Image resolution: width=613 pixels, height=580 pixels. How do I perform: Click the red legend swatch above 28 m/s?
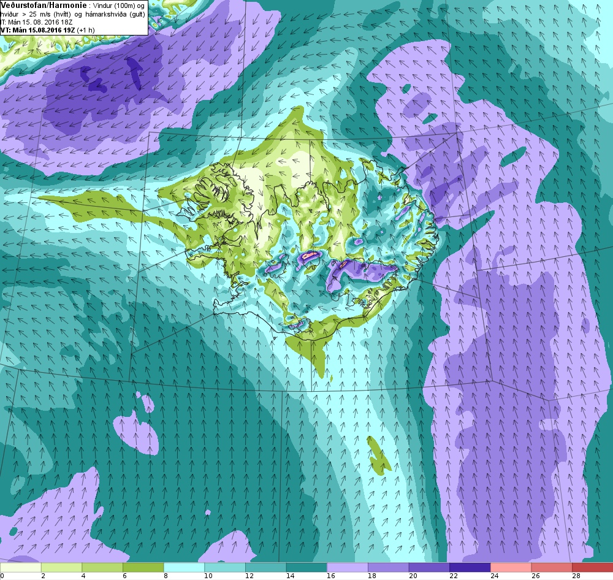click(592, 567)
